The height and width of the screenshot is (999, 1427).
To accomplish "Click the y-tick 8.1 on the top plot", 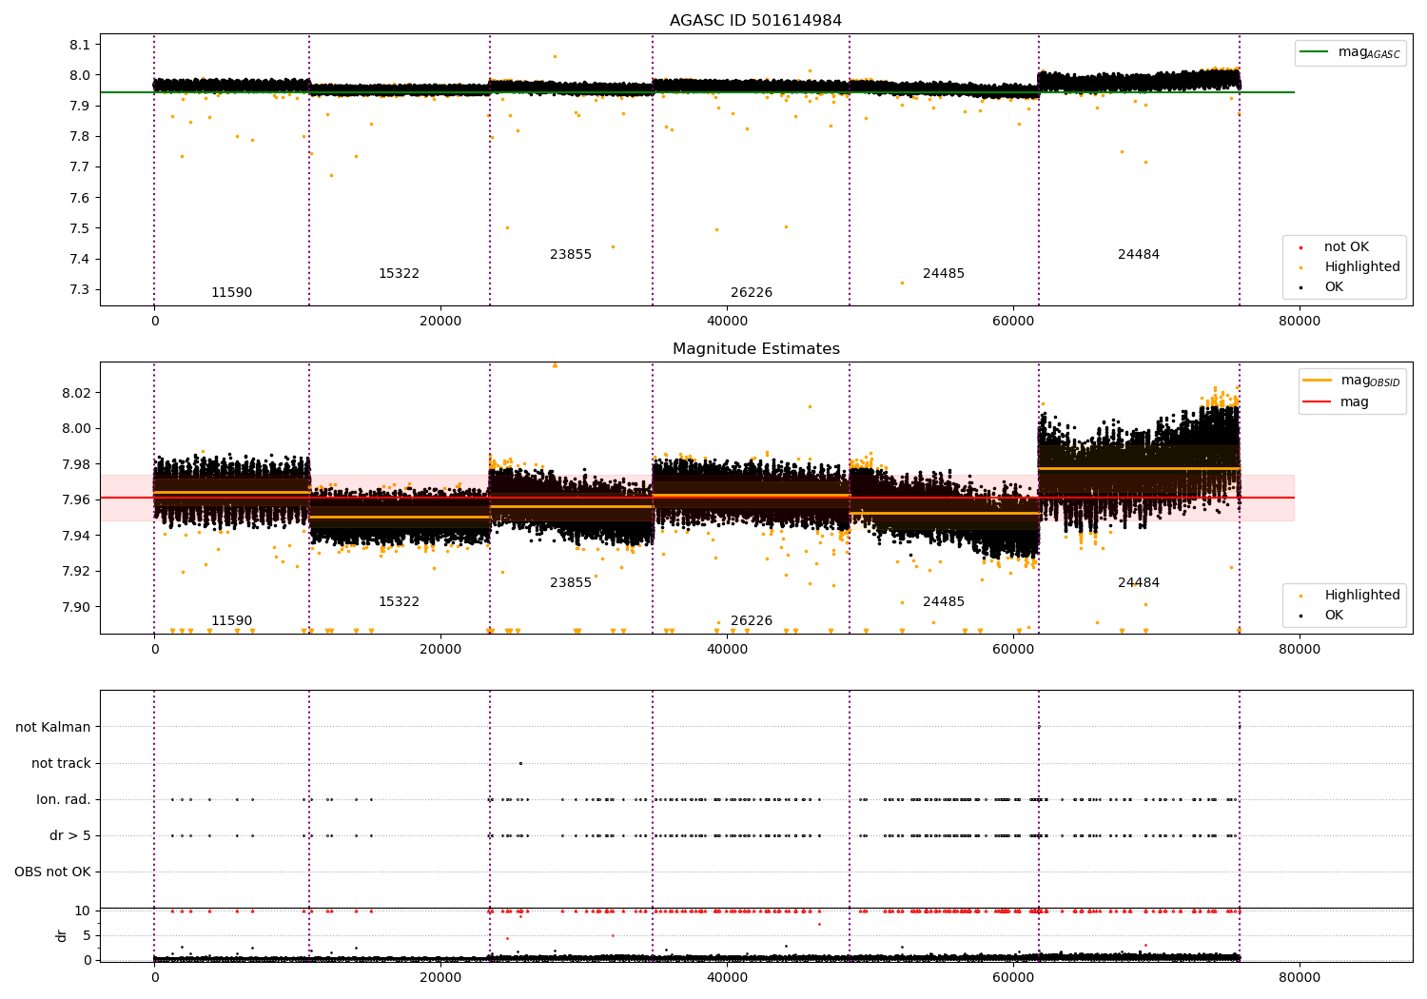I will tap(81, 45).
